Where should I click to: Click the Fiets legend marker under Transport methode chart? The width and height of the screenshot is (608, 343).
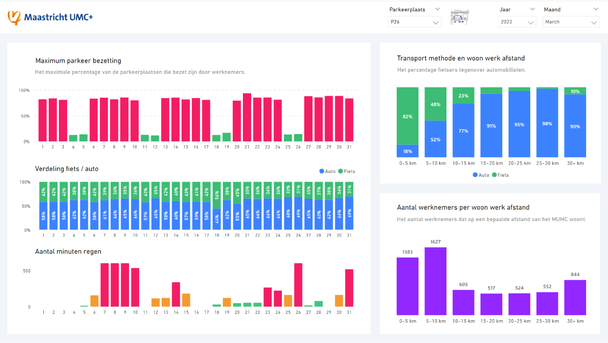pyautogui.click(x=493, y=174)
